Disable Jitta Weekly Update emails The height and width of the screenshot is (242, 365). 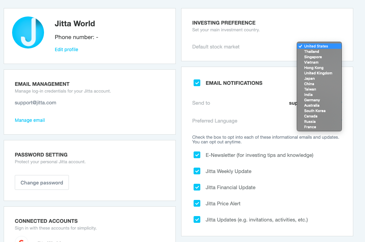(197, 171)
